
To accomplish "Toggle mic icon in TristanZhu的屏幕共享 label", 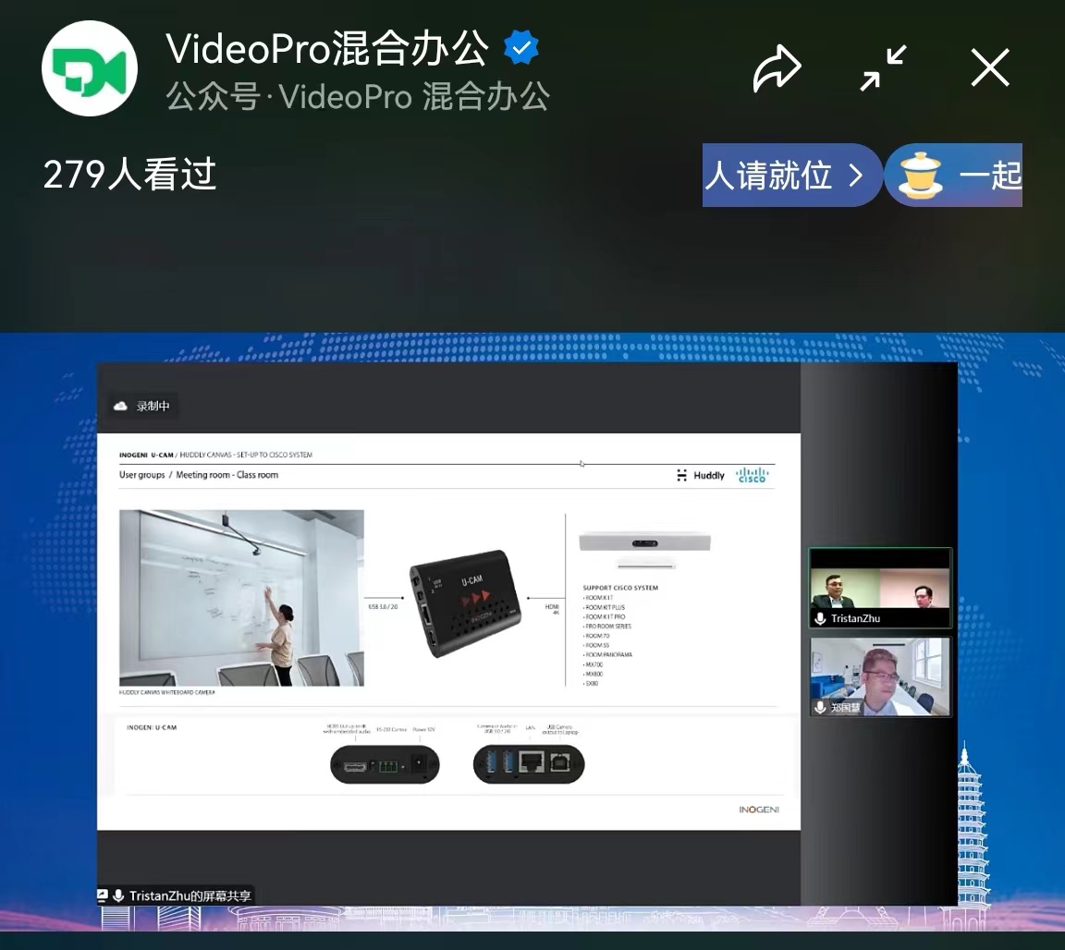I will [x=118, y=895].
